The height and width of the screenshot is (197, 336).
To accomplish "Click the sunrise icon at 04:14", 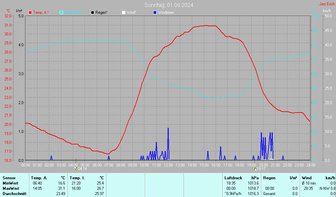I will [x=76, y=168].
